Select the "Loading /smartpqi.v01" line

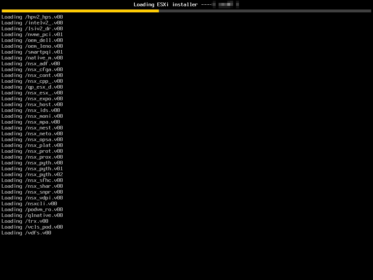(x=32, y=52)
